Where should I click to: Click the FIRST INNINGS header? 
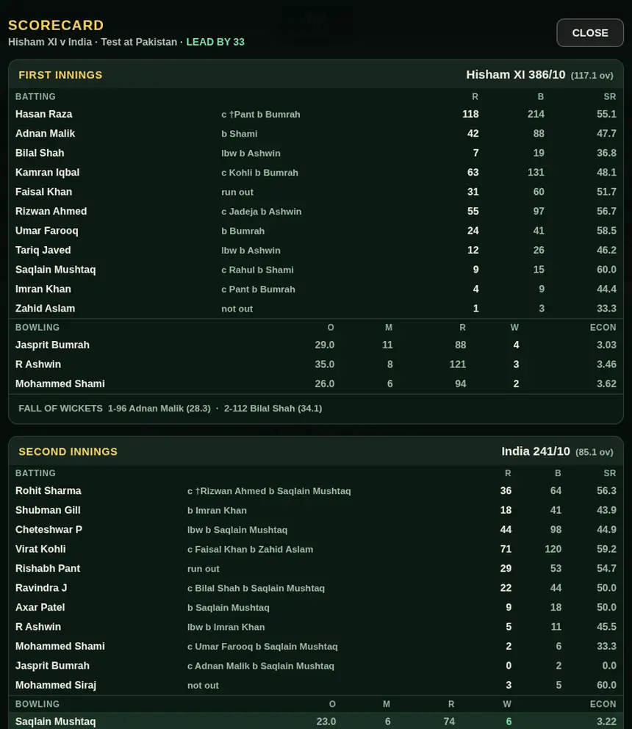[x=60, y=75]
